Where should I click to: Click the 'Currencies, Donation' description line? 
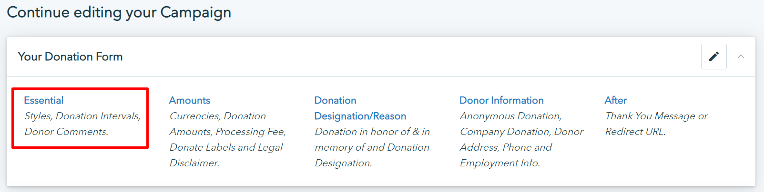218,116
